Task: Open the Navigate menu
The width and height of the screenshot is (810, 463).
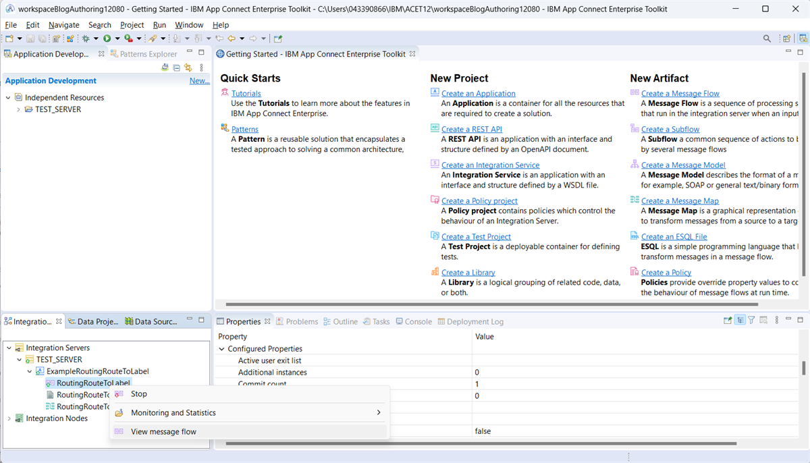Action: [x=64, y=25]
